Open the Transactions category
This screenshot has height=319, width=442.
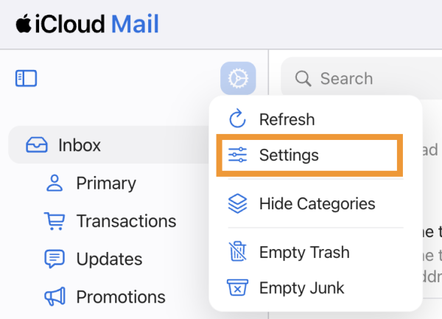110,221
